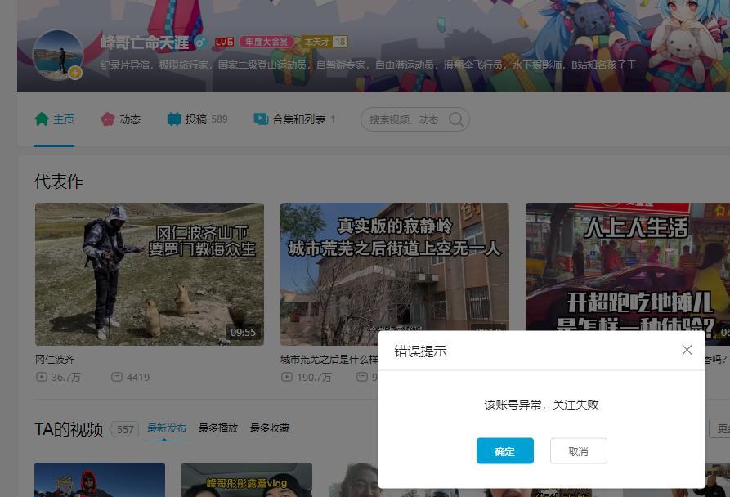Click the profile bio text 纪录片导演
The height and width of the screenshot is (497, 730).
pyautogui.click(x=125, y=65)
